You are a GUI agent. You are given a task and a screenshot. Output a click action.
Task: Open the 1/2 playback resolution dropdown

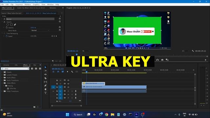click(185, 51)
